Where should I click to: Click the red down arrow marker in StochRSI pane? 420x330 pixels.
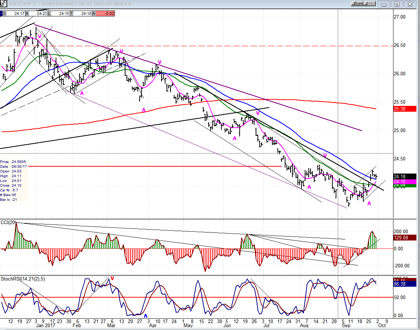pos(112,278)
